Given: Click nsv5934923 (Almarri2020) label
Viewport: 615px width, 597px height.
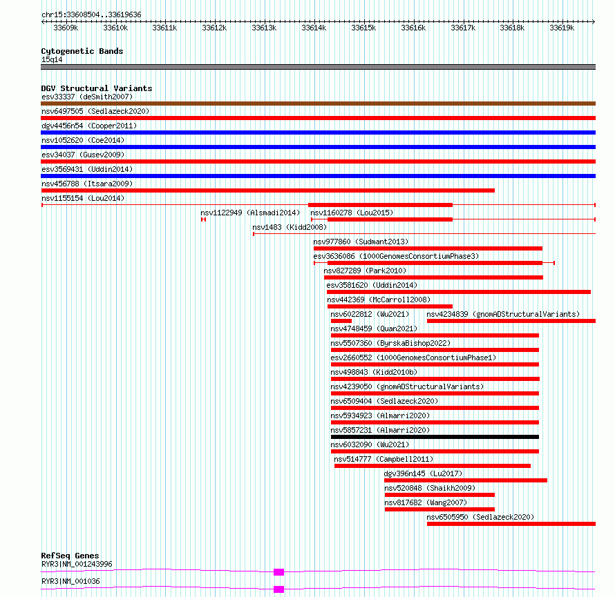Looking at the screenshot, I should point(380,415).
